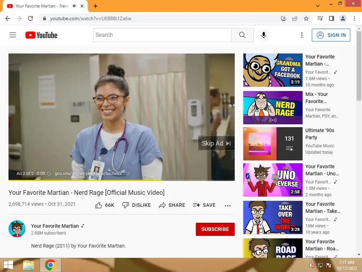Click the Ultimate '90s Party title
Image resolution: width=362 pixels, height=272 pixels.
point(320,134)
